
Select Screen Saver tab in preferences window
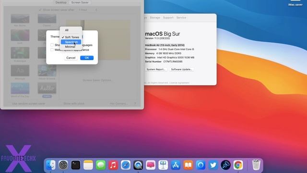(x=80, y=2)
